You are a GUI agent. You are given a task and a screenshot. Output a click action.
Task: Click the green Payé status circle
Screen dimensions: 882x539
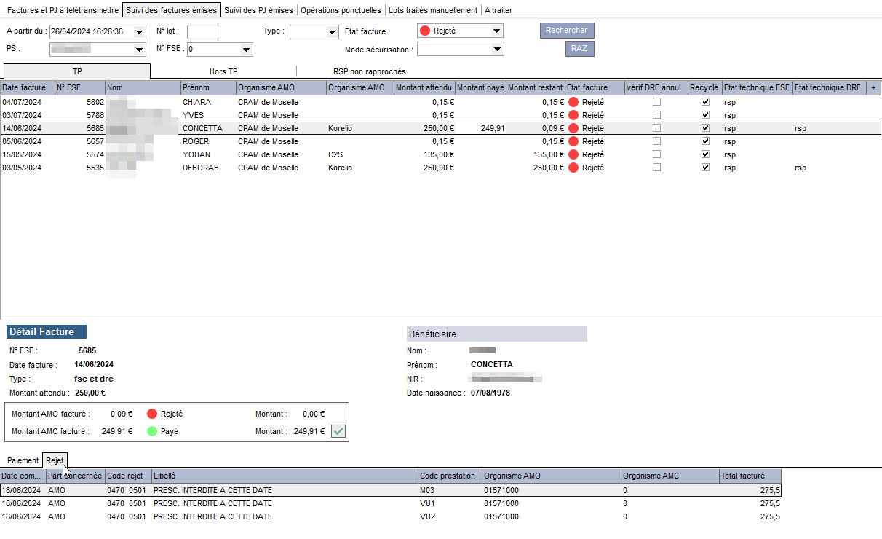click(x=151, y=431)
